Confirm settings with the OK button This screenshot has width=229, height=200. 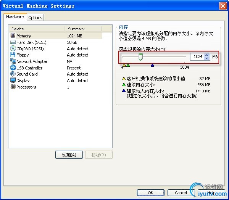point(151,193)
